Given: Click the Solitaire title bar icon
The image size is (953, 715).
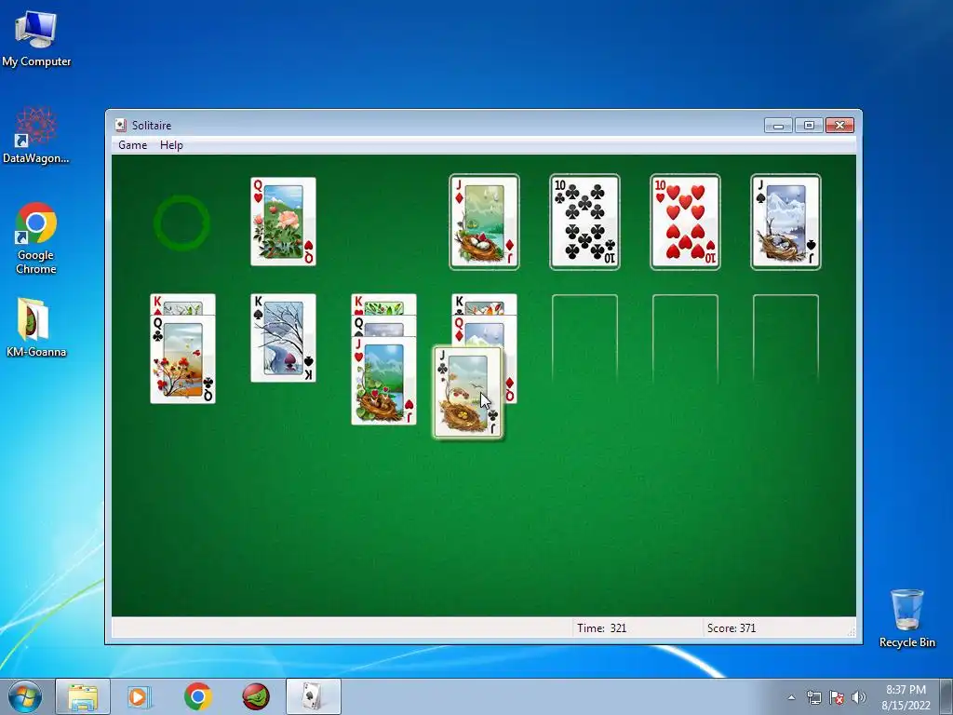Looking at the screenshot, I should coord(121,126).
